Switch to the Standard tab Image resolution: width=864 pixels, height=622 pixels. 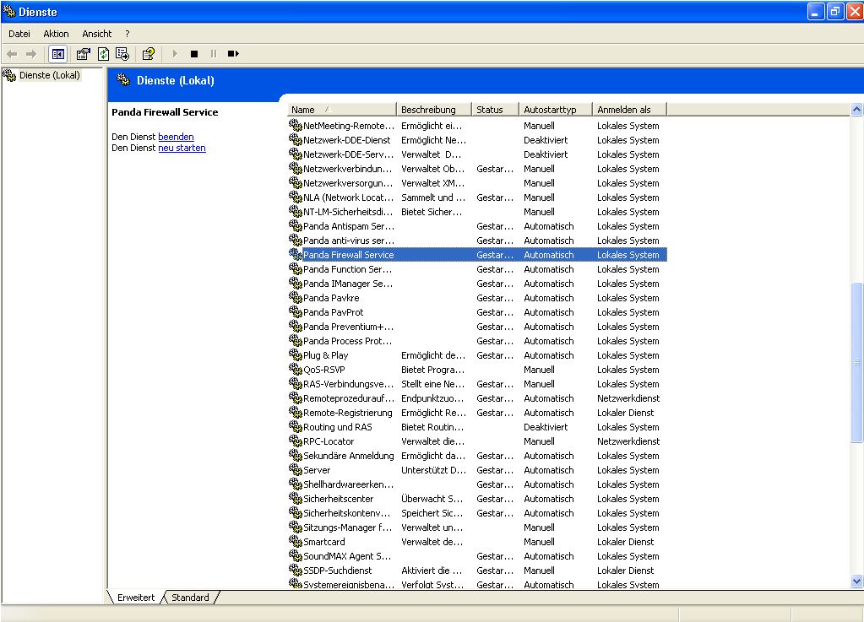[190, 598]
